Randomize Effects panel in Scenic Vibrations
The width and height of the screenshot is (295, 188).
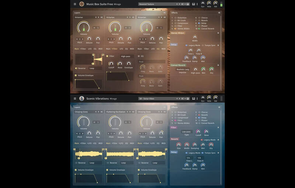coord(219,107)
